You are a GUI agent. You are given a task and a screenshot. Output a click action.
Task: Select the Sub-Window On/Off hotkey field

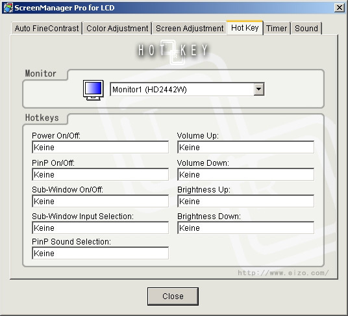(x=101, y=201)
